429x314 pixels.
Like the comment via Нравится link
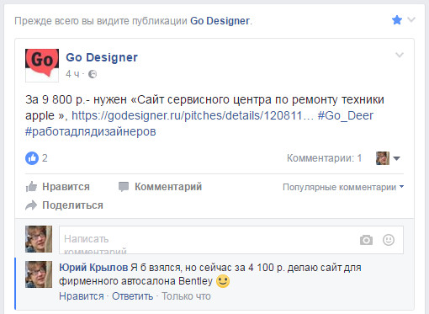click(82, 296)
